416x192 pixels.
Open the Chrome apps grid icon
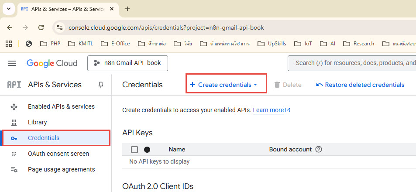[8, 44]
